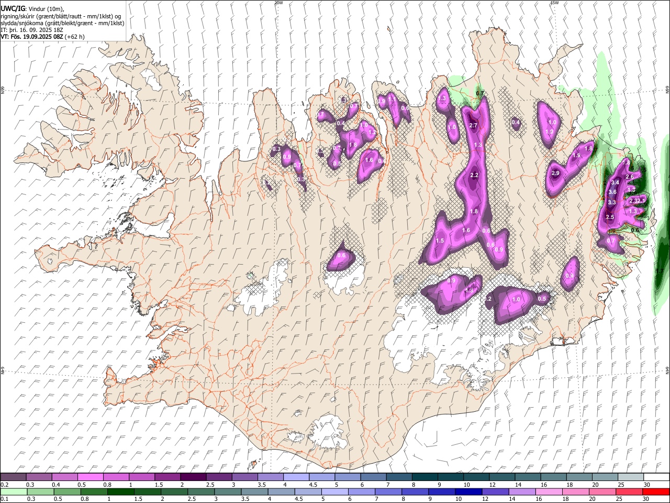This screenshot has height=503, width=670.
Task: Click the 2.5 precipitation value in the east
Action: 609,217
